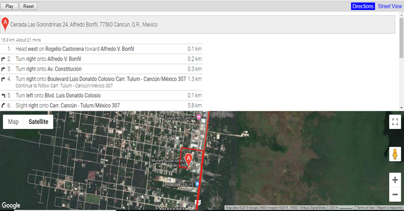Zoom in with the plus button
Image resolution: width=404 pixels, height=211 pixels.
[395, 180]
